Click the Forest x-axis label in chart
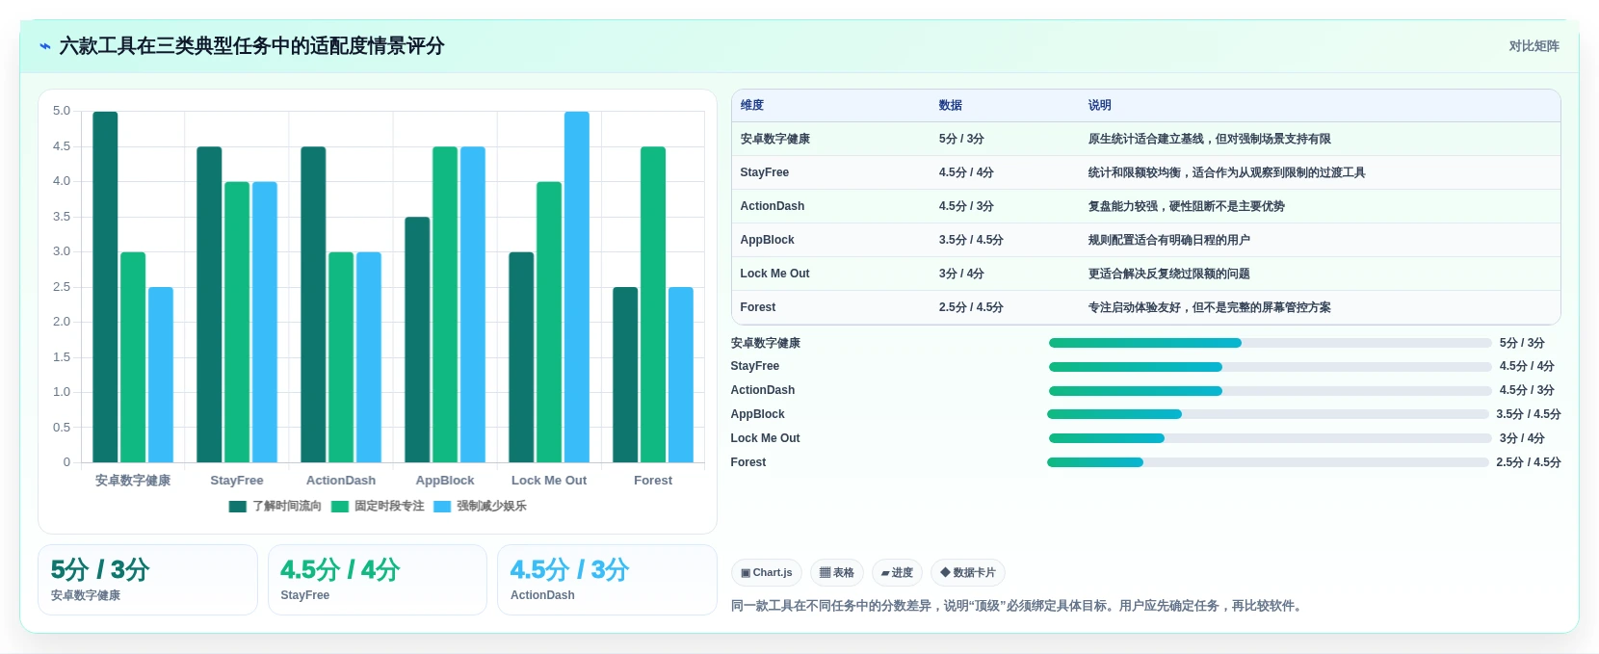The height and width of the screenshot is (654, 1599). [653, 481]
